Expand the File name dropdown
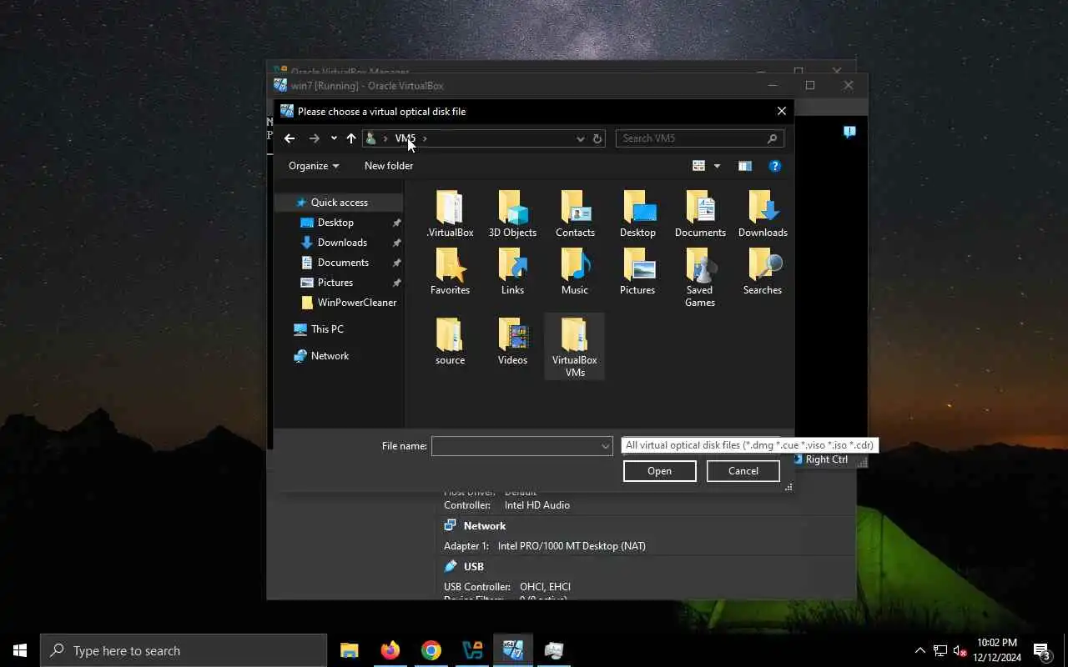 click(606, 446)
